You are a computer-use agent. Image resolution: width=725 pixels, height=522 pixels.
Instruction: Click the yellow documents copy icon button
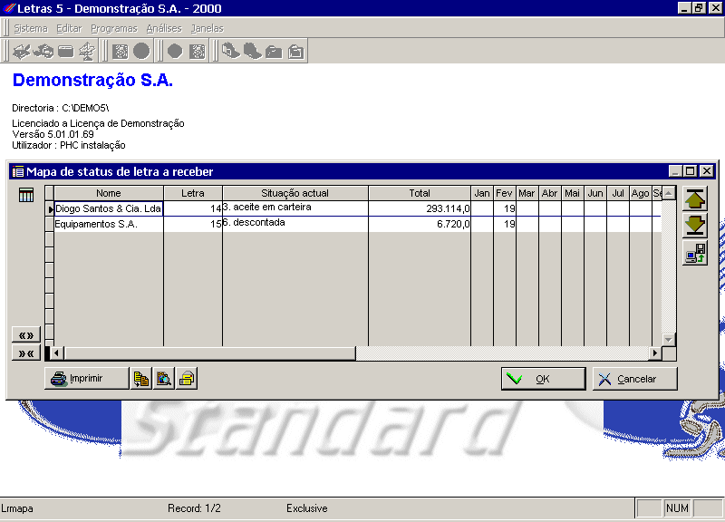tap(141, 378)
